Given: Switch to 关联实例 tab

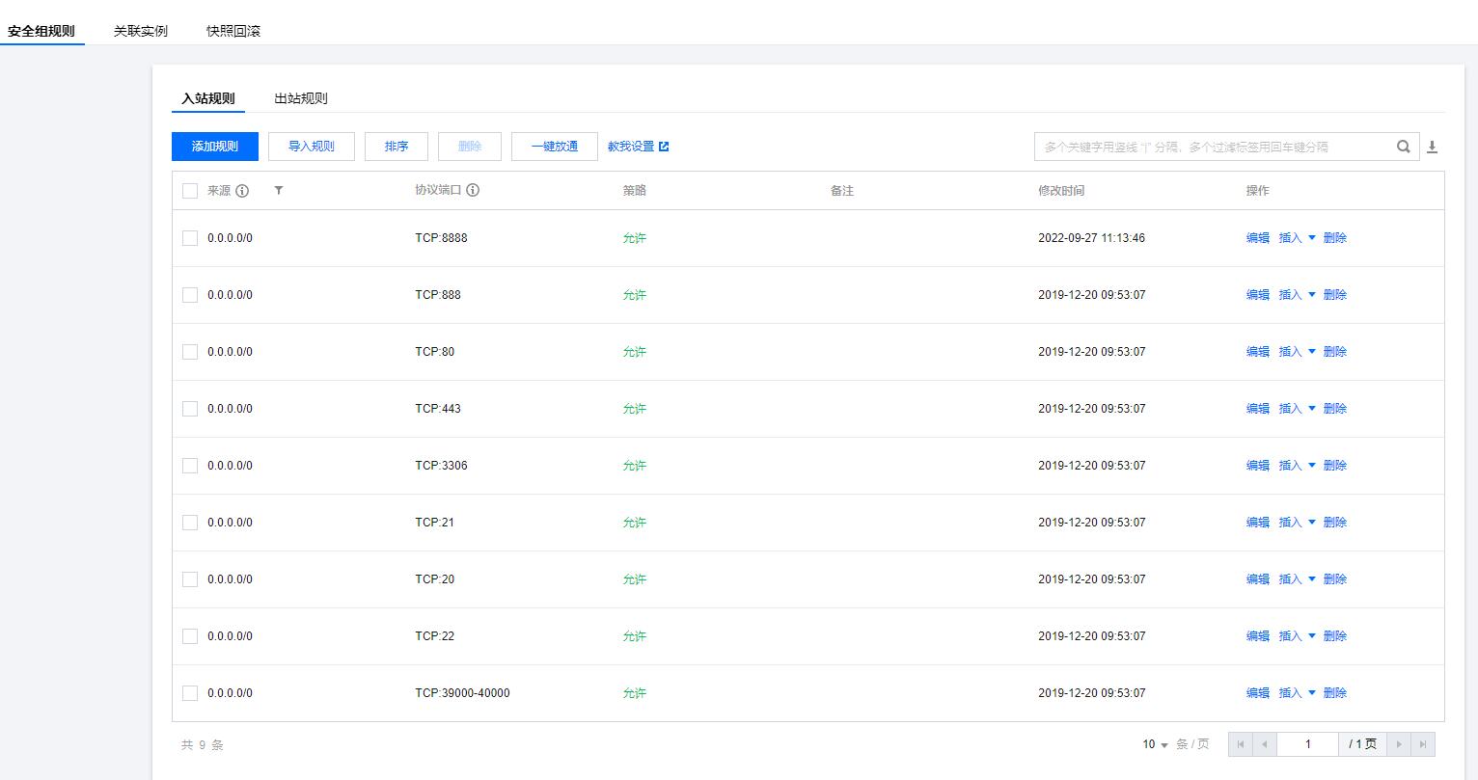Looking at the screenshot, I should pos(141,31).
